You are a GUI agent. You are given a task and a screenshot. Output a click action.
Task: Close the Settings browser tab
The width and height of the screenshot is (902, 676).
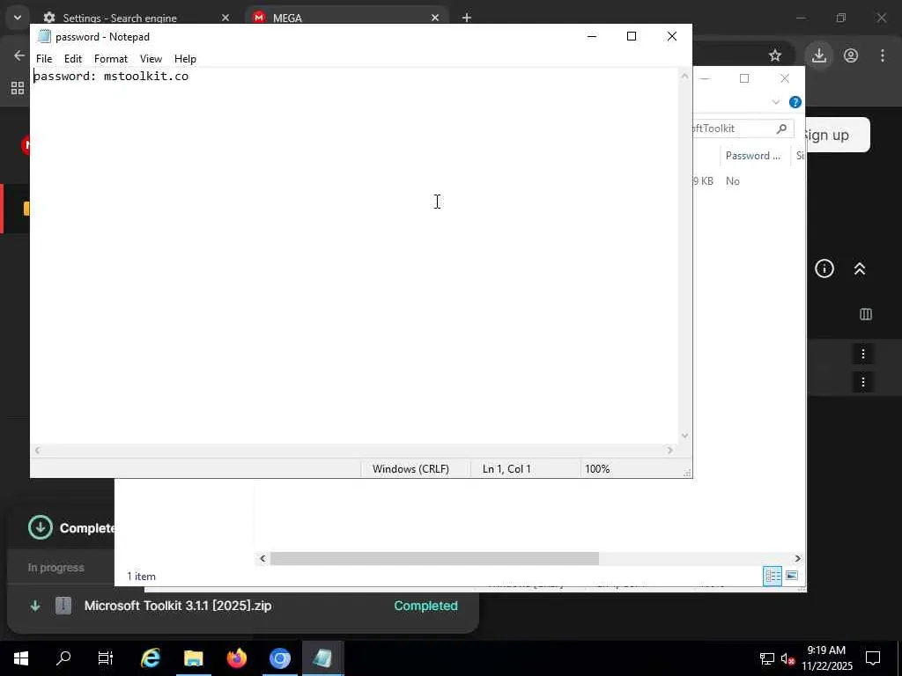[225, 18]
